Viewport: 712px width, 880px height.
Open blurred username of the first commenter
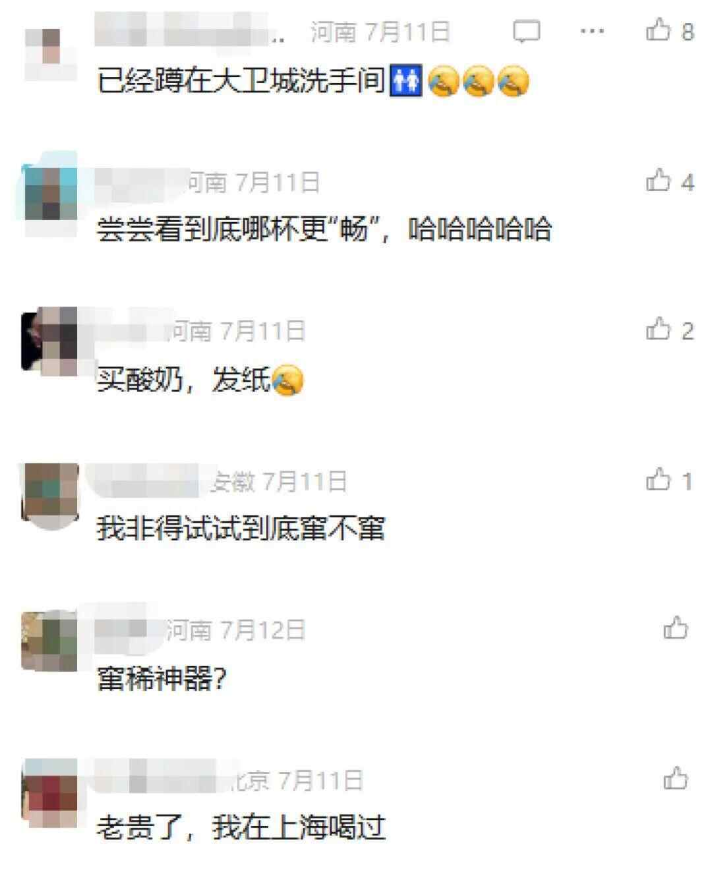(191, 31)
